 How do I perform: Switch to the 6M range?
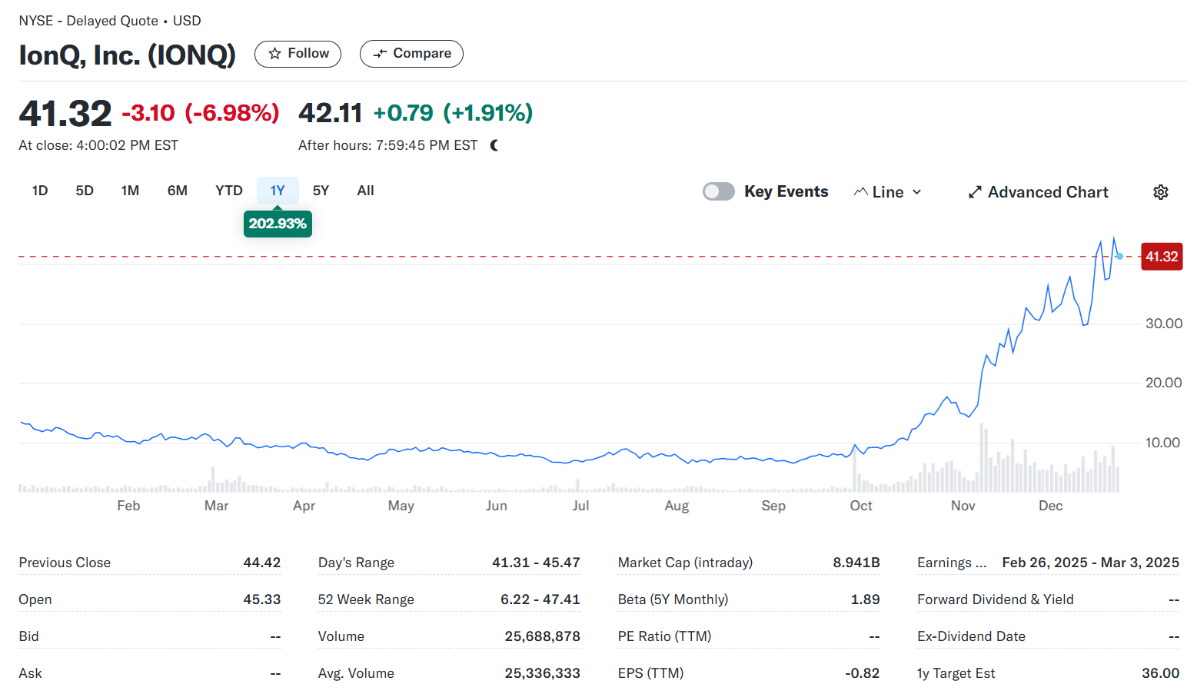click(178, 191)
